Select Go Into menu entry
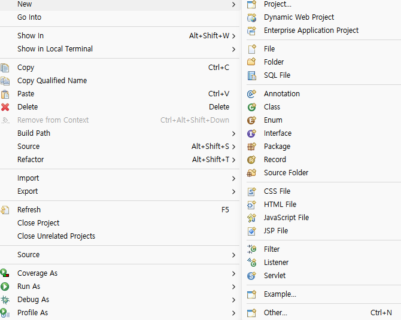This screenshot has height=320, width=401. 120,17
